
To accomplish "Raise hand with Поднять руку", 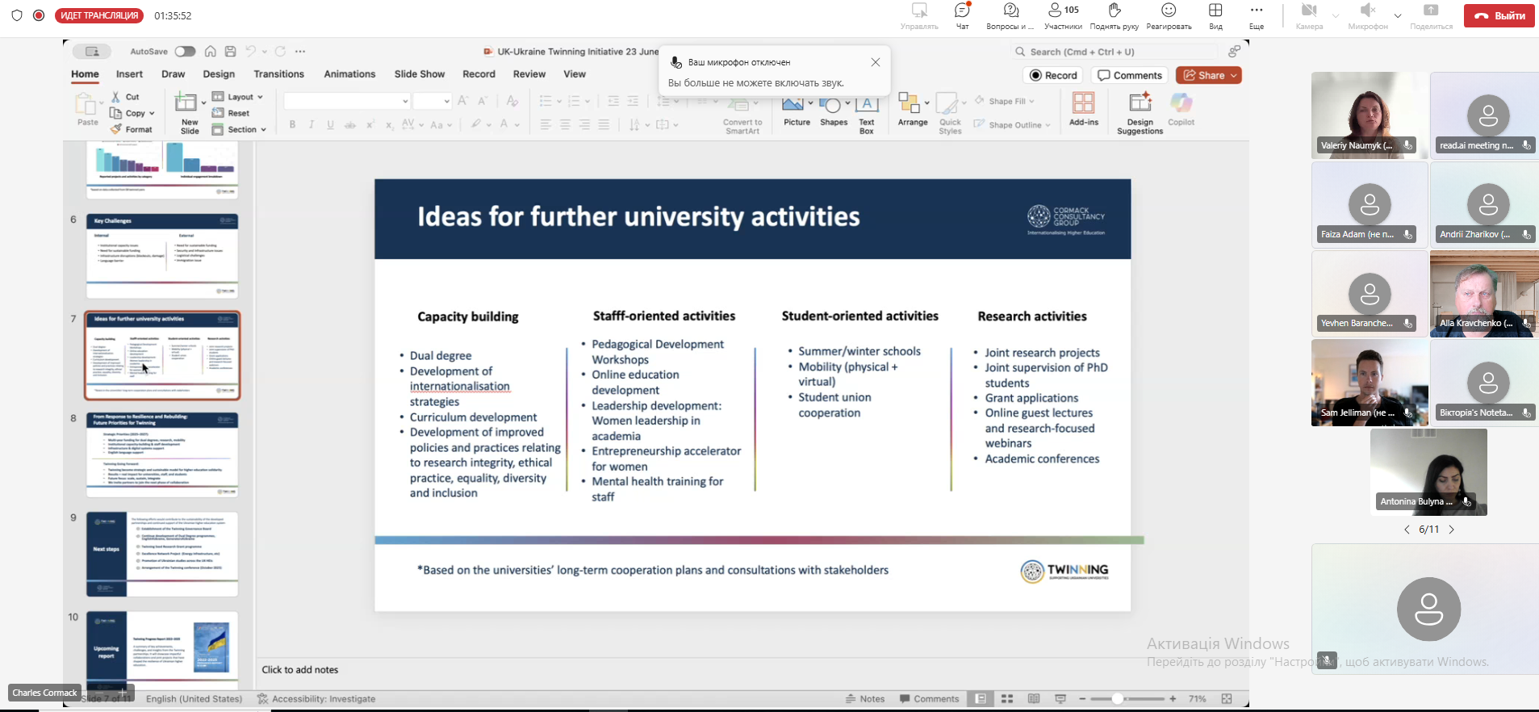I will pos(1114,16).
